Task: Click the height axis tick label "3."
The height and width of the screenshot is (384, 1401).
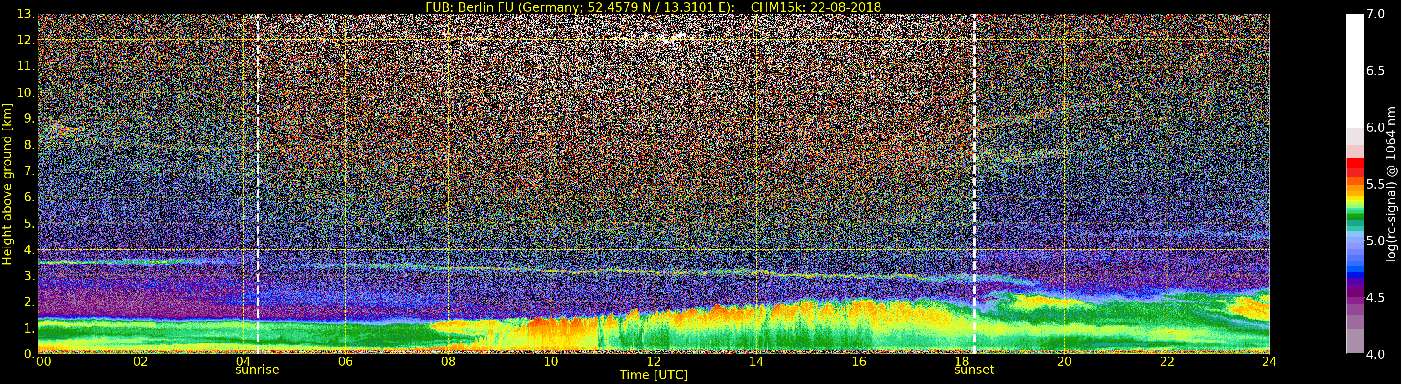Action: click(x=28, y=275)
